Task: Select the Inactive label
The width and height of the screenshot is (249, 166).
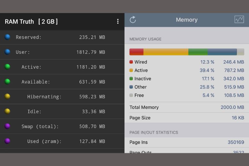Action: [143, 79]
